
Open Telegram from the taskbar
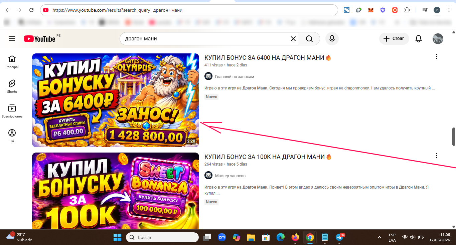pyautogui.click(x=340, y=237)
